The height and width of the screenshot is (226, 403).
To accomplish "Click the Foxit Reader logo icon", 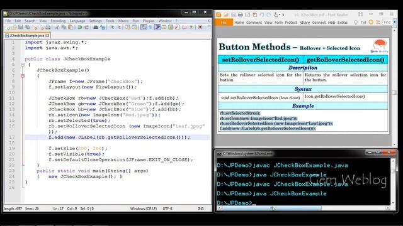I will click(x=219, y=15).
